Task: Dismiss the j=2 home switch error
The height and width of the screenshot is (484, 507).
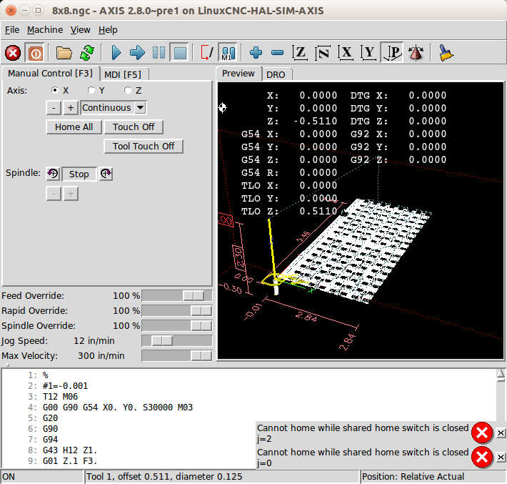Action: pos(501,433)
